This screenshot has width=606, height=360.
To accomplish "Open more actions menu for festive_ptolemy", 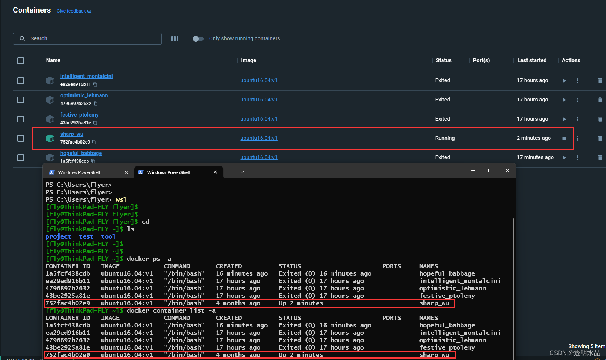I will [x=577, y=119].
